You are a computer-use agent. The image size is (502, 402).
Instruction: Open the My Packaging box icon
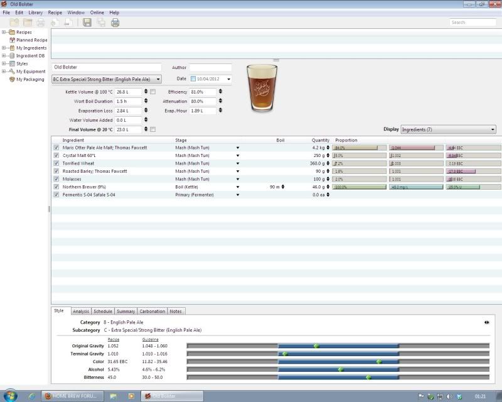coord(12,79)
